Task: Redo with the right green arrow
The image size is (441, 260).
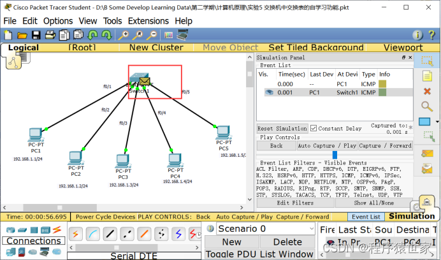Action: [106, 35]
